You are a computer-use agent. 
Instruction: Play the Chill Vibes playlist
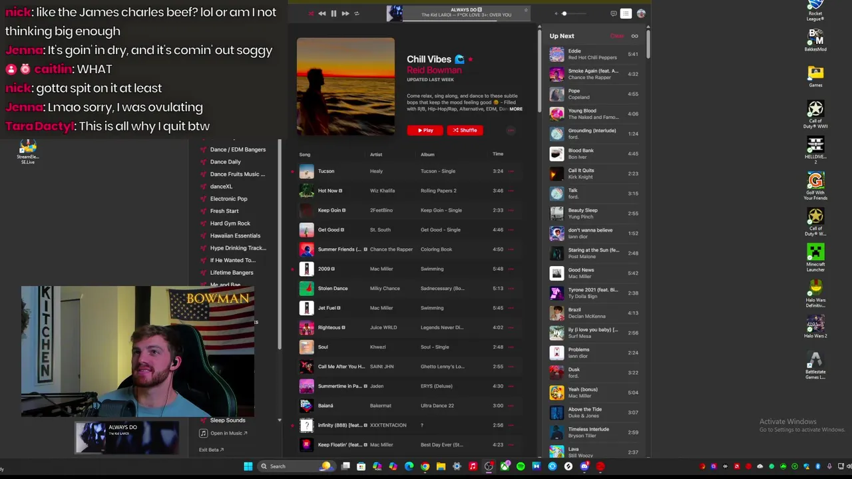(425, 130)
